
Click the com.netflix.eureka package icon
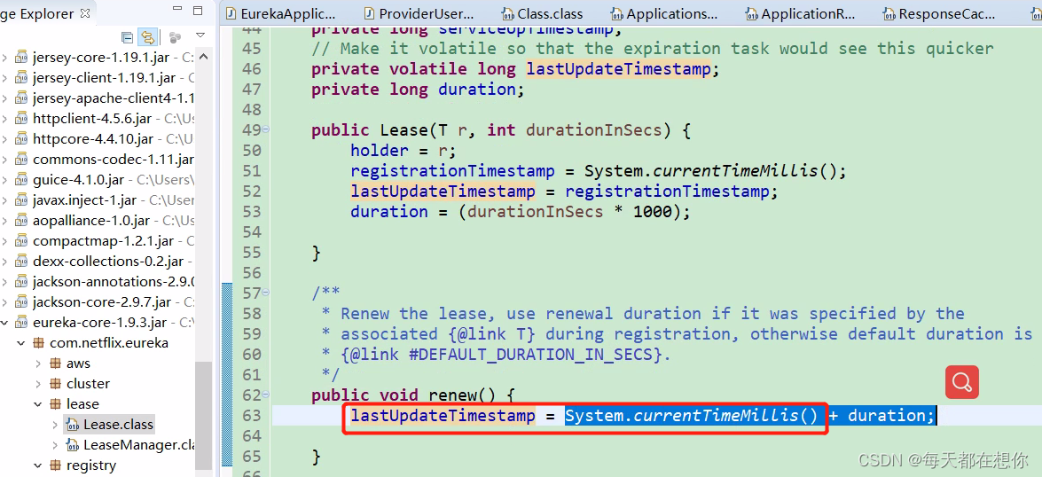point(39,343)
